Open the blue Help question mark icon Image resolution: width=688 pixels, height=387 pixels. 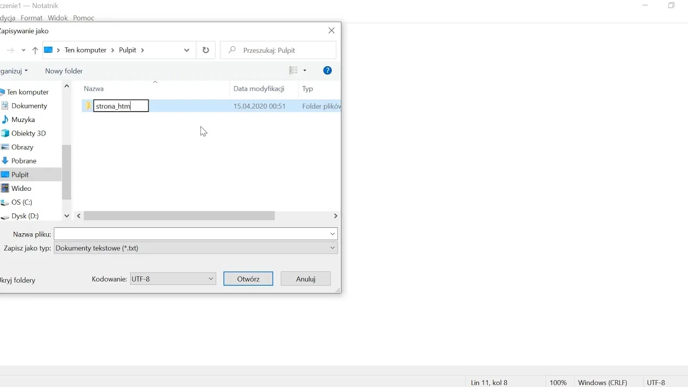coord(327,70)
